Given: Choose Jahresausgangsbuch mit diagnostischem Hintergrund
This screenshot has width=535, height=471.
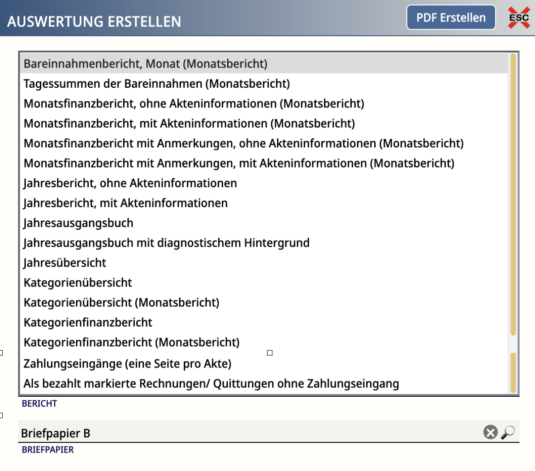Looking at the screenshot, I should click(166, 243).
